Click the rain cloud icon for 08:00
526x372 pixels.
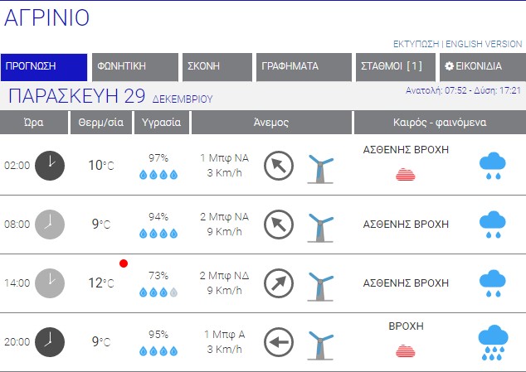point(493,225)
